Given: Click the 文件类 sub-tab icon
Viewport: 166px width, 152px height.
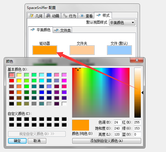Looking at the screenshot, I should coord(56,30).
